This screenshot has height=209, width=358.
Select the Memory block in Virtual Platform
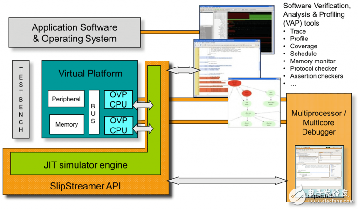tap(67, 124)
